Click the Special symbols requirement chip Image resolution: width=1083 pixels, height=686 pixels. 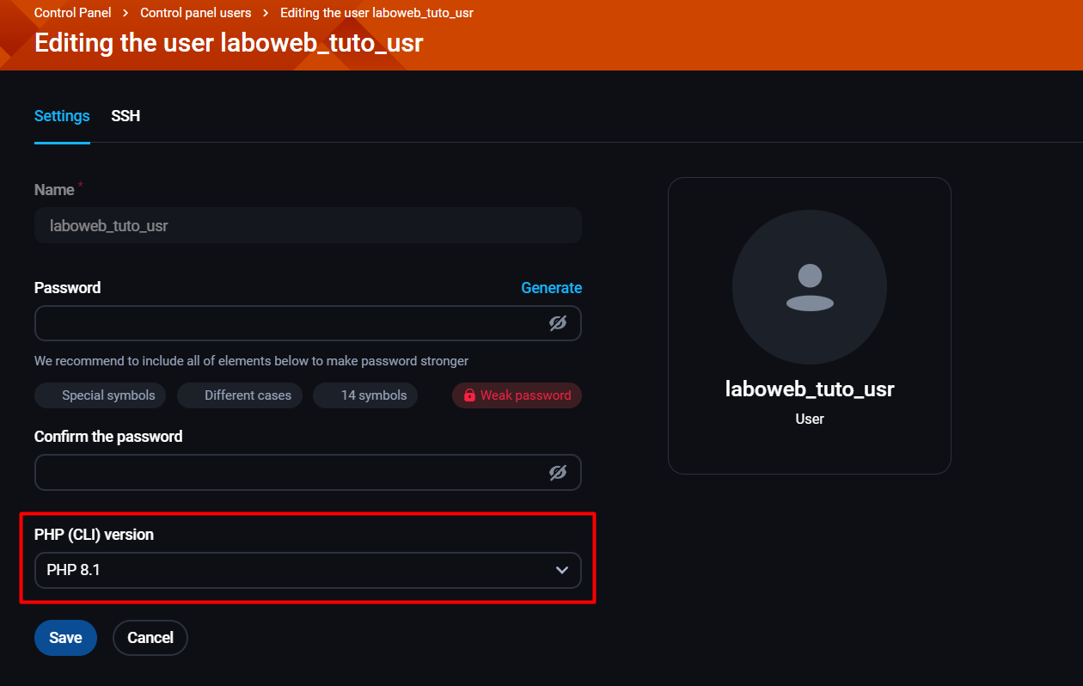click(101, 395)
